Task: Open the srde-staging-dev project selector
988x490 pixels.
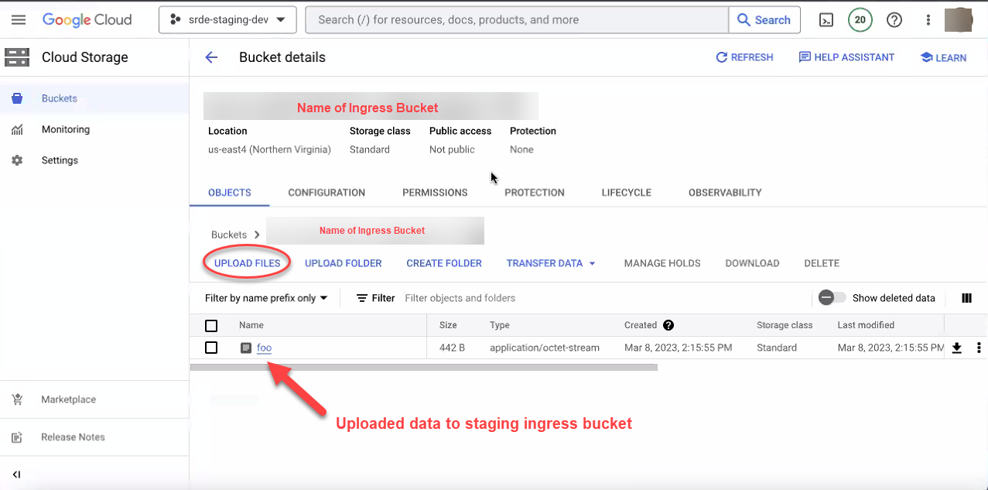Action: pyautogui.click(x=227, y=20)
